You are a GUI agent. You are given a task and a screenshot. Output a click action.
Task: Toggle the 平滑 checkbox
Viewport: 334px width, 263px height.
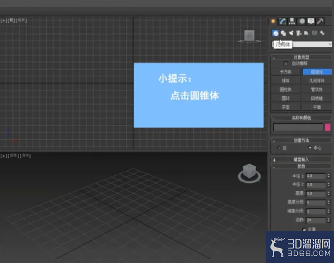pyautogui.click(x=304, y=230)
